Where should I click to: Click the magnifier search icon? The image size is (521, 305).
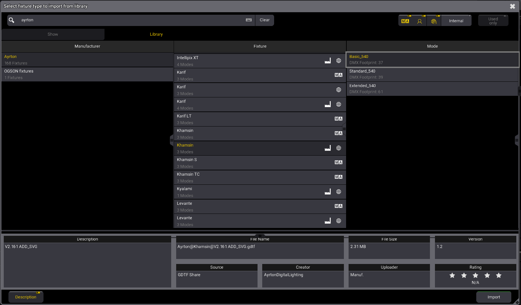click(12, 20)
